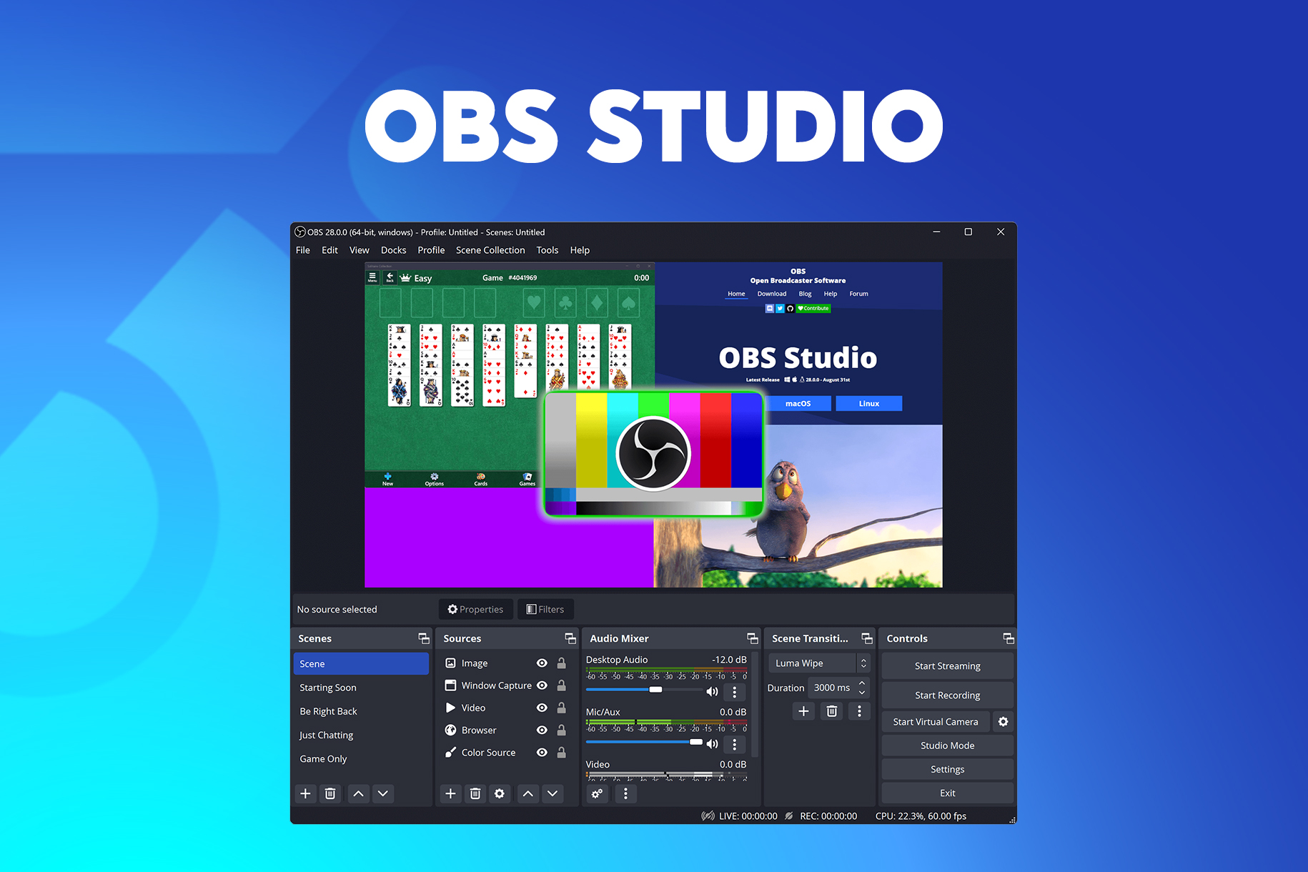
Task: Click the Image source icon
Action: coord(450,663)
